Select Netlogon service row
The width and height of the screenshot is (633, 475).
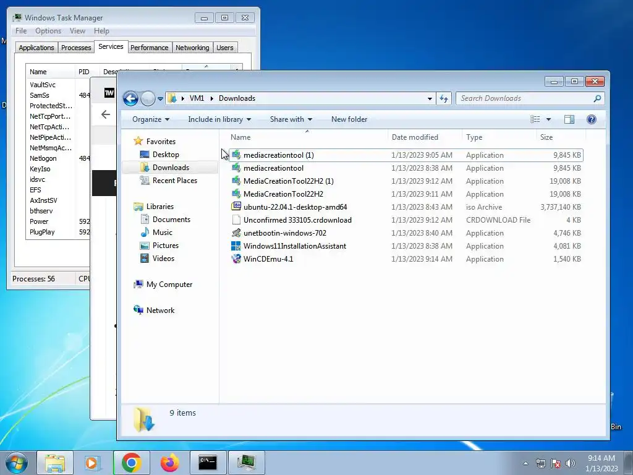[58, 158]
